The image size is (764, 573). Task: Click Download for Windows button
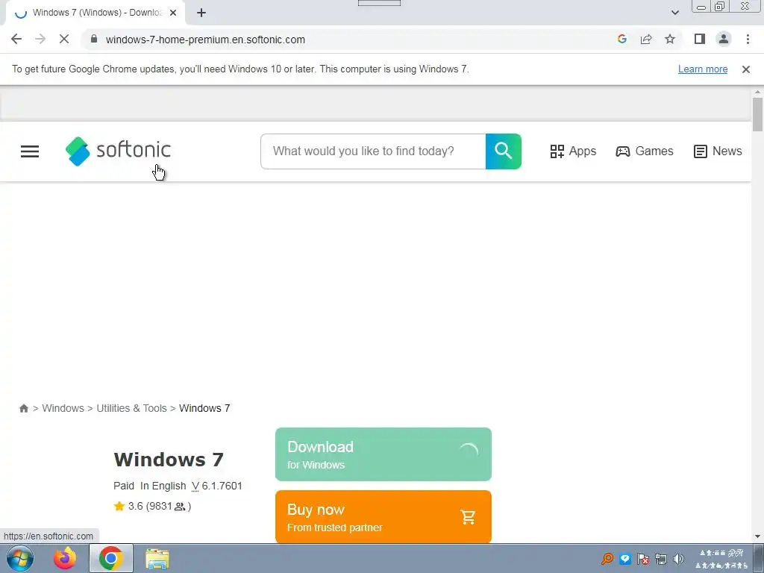point(383,454)
